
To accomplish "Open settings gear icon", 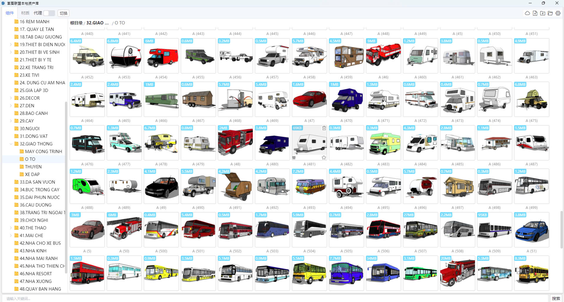I will 558,13.
